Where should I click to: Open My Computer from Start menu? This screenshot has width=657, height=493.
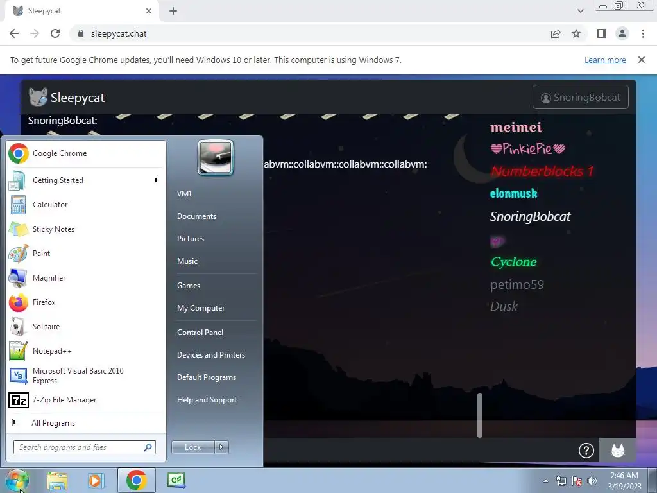click(x=201, y=308)
